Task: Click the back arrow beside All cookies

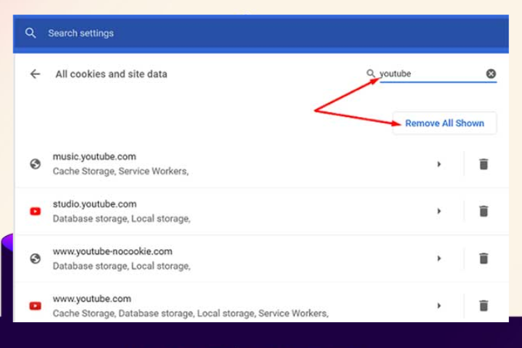Action: point(35,74)
